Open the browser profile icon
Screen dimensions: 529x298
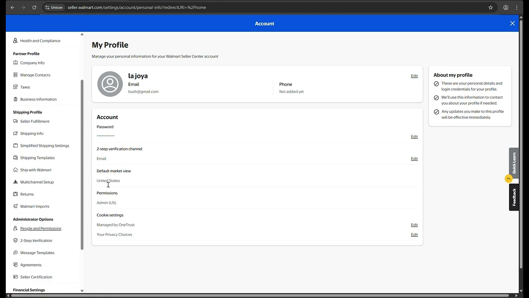(x=505, y=7)
